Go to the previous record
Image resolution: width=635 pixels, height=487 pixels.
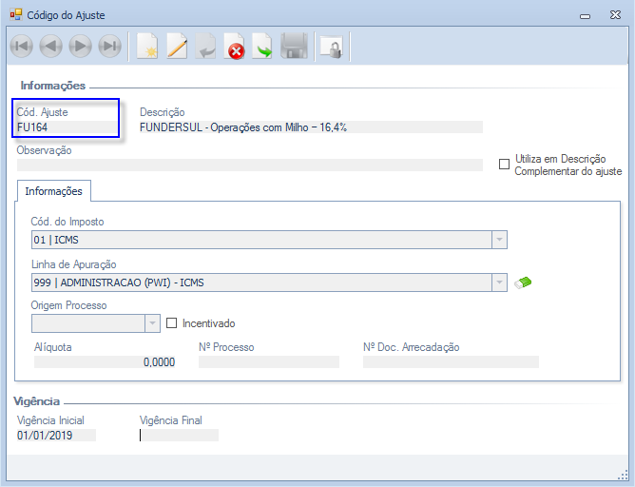[51, 47]
